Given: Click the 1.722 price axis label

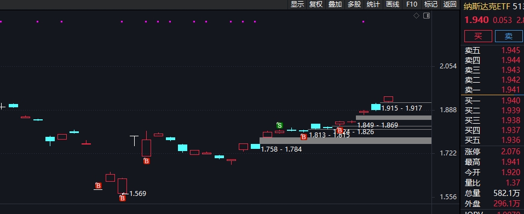Looking at the screenshot, I should (x=448, y=153).
